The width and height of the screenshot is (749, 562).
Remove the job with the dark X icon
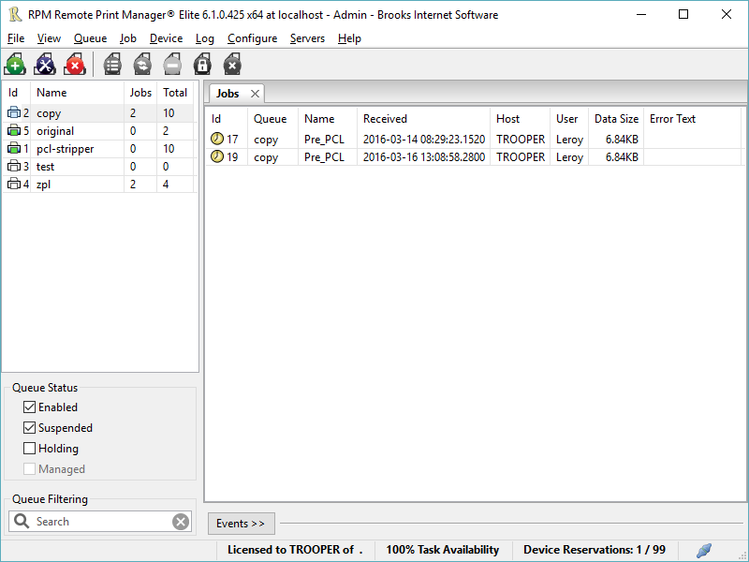click(232, 64)
